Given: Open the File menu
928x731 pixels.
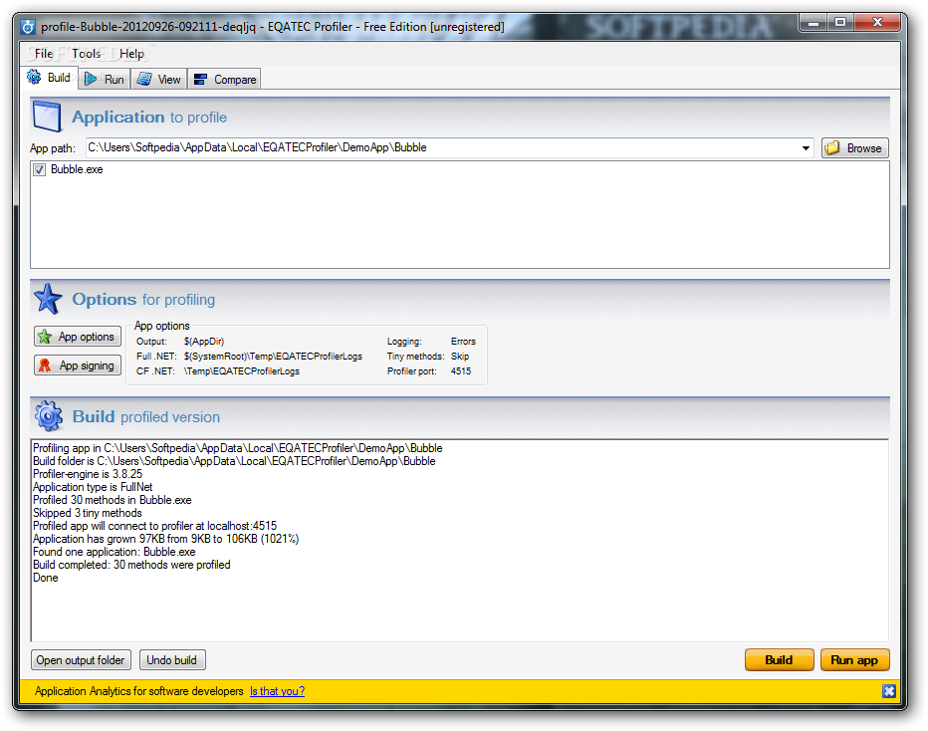Looking at the screenshot, I should [x=44, y=54].
